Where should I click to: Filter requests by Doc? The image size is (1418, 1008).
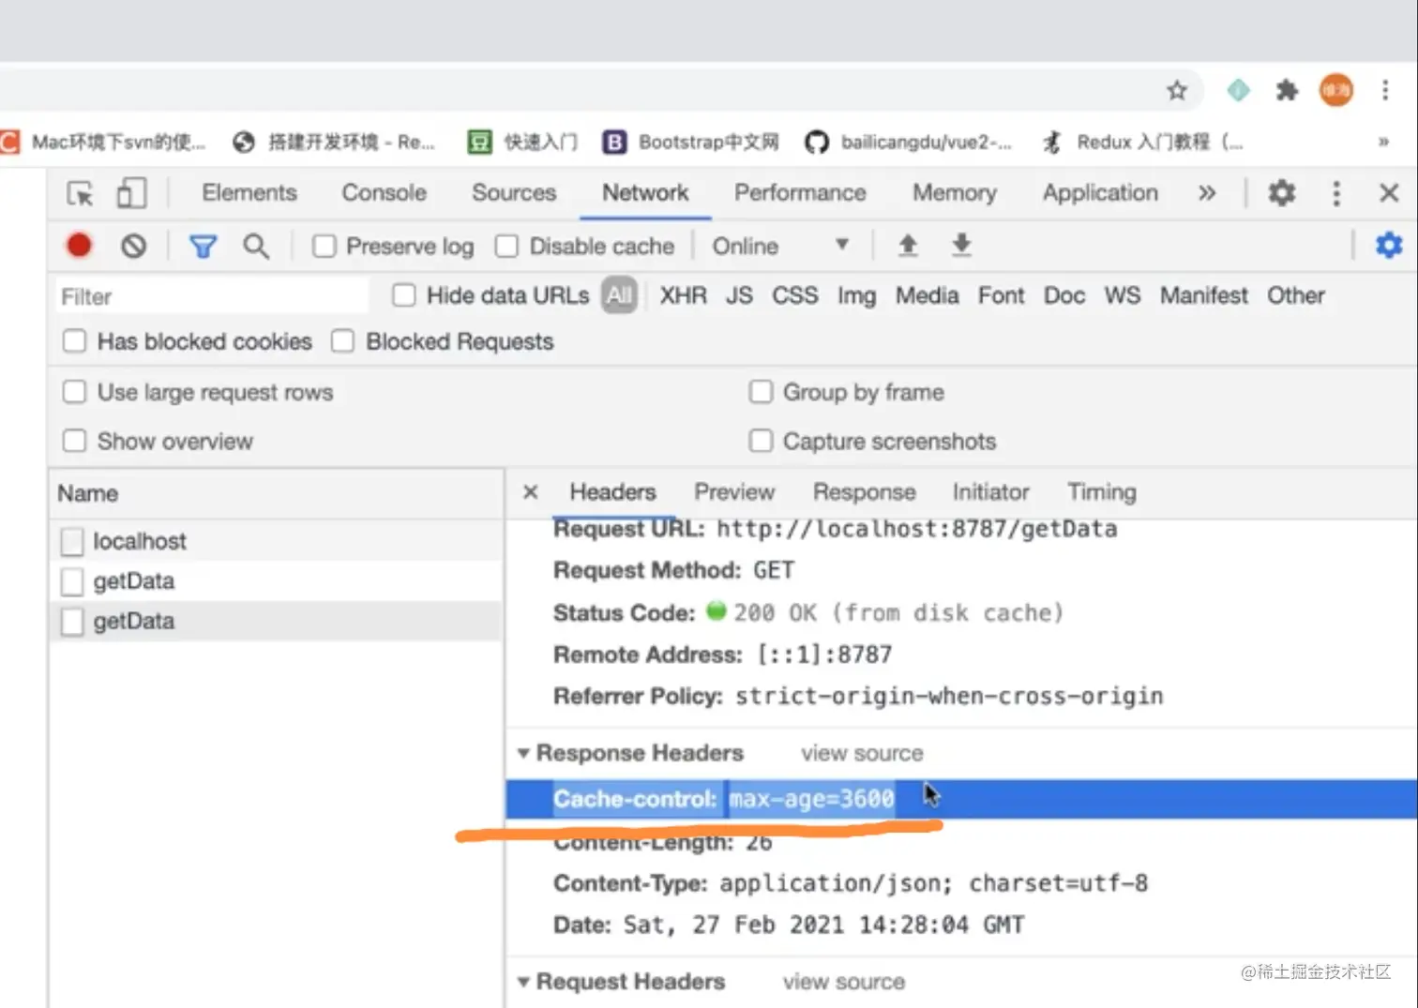(1064, 295)
